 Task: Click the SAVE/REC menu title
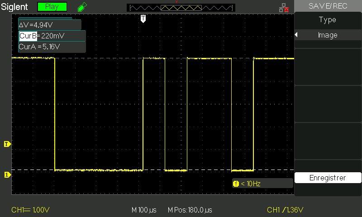coord(328,6)
